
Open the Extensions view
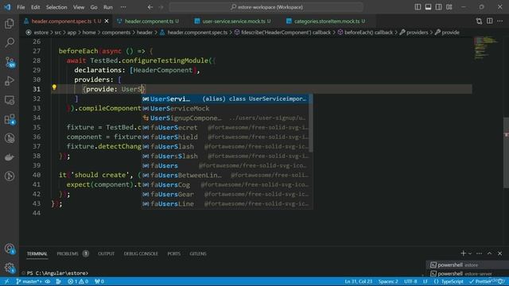[x=10, y=119]
